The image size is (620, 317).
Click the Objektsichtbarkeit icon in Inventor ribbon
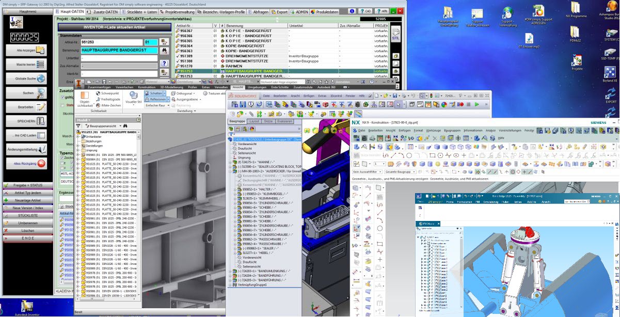coord(85,98)
